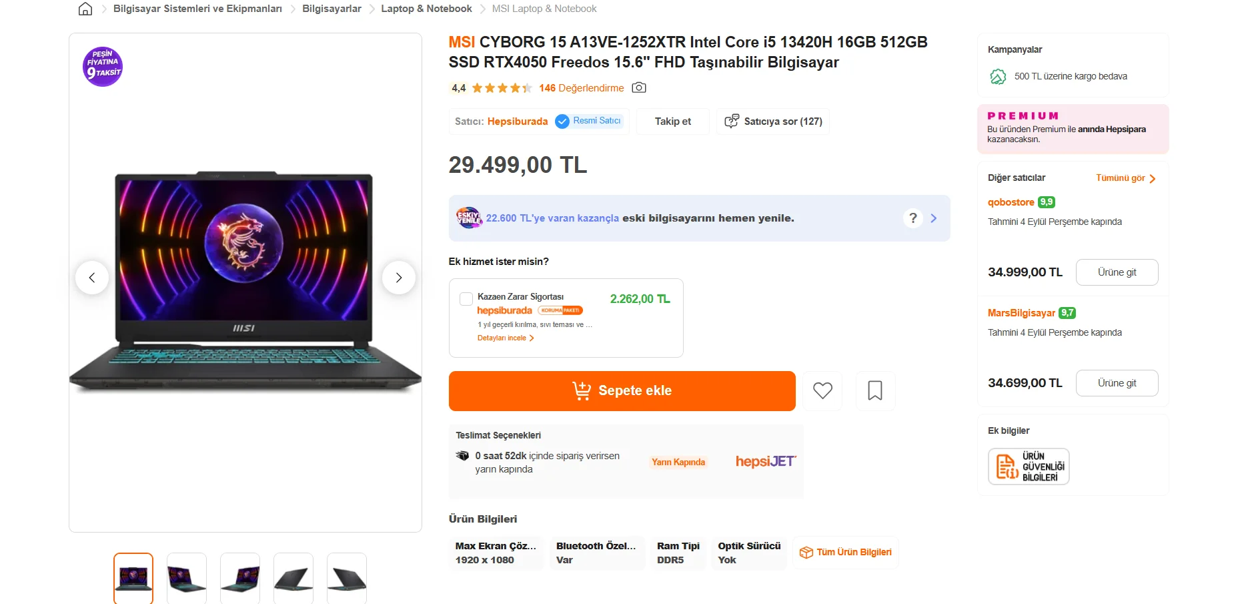Open the 146 Değerlendirme reviews link

(x=582, y=88)
